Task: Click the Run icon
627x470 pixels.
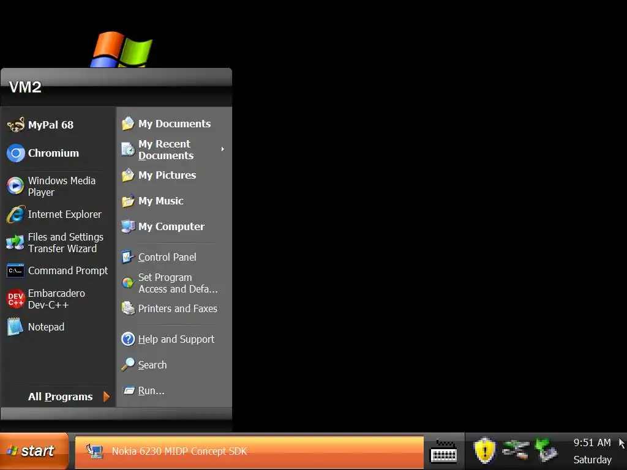Action: (129, 390)
